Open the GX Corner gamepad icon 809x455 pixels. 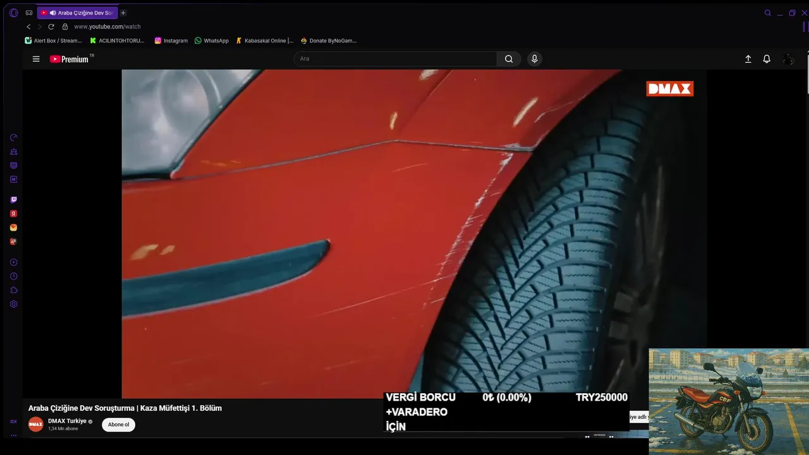(29, 13)
